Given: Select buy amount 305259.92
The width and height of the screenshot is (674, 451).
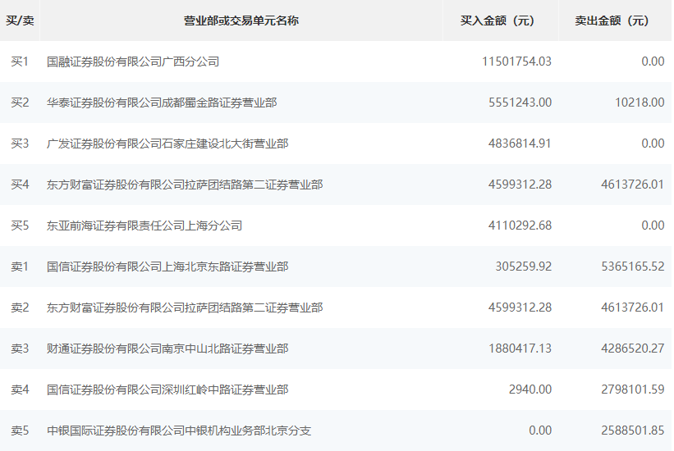Looking at the screenshot, I should (524, 266).
